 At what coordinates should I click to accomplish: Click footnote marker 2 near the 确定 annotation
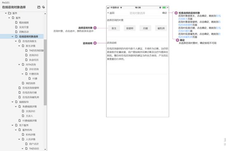pos(176,13)
